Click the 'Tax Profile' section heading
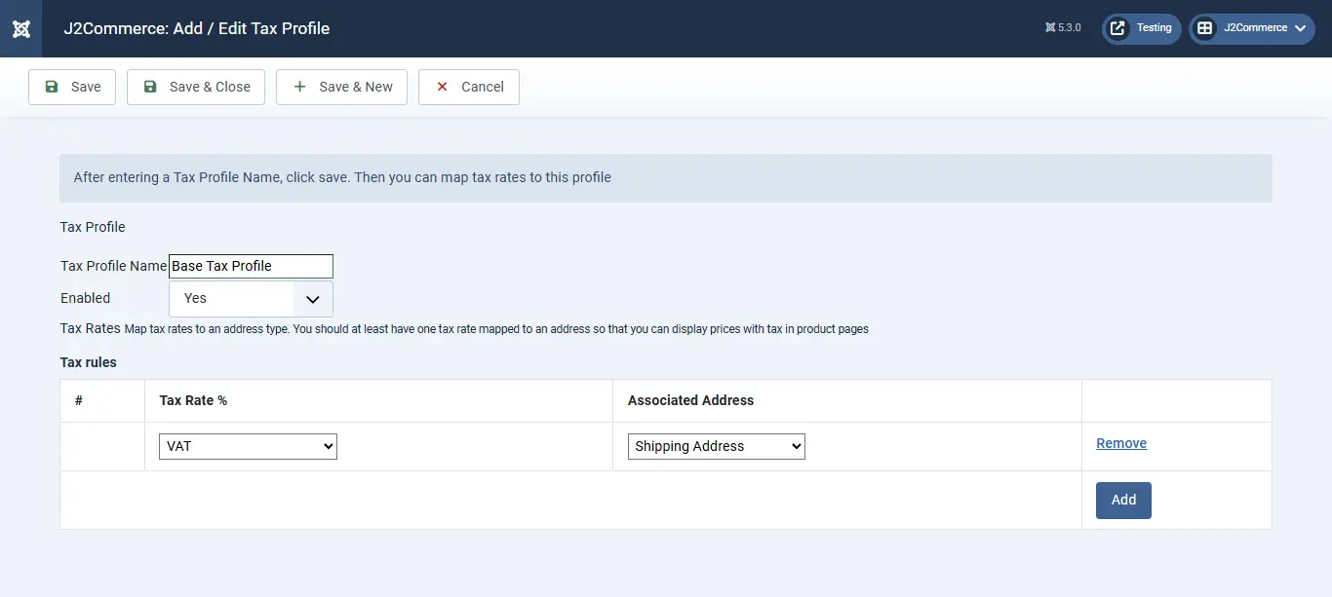 pos(93,227)
